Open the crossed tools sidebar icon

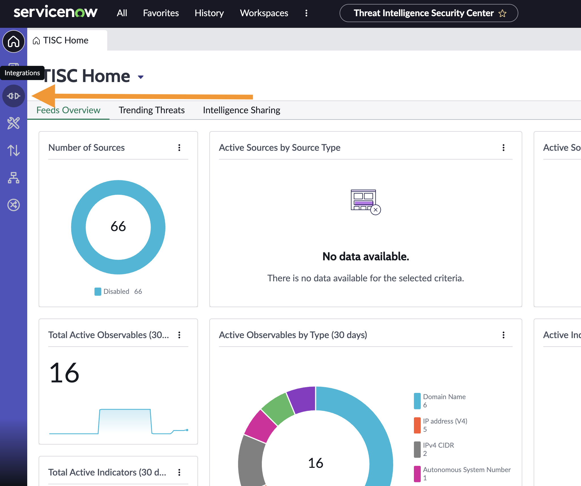(14, 123)
